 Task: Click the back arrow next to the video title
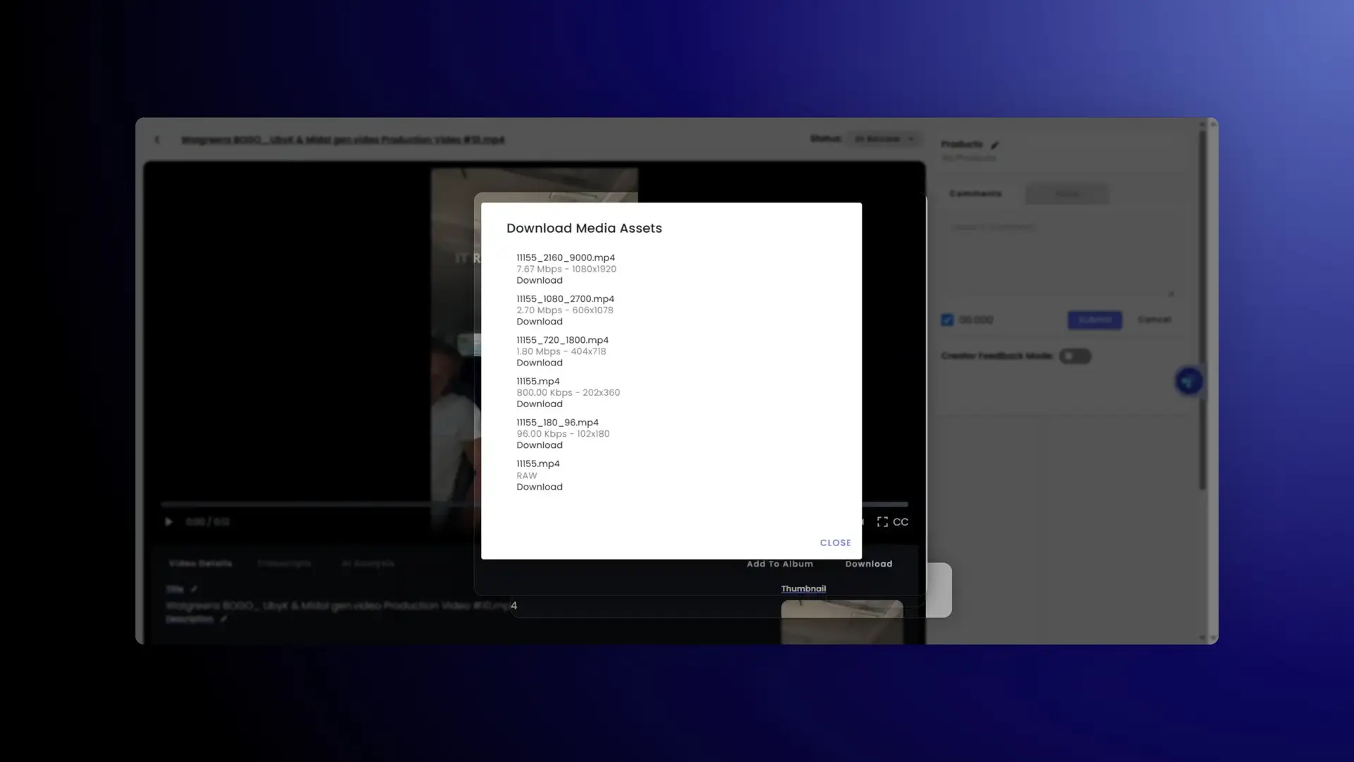[157, 139]
